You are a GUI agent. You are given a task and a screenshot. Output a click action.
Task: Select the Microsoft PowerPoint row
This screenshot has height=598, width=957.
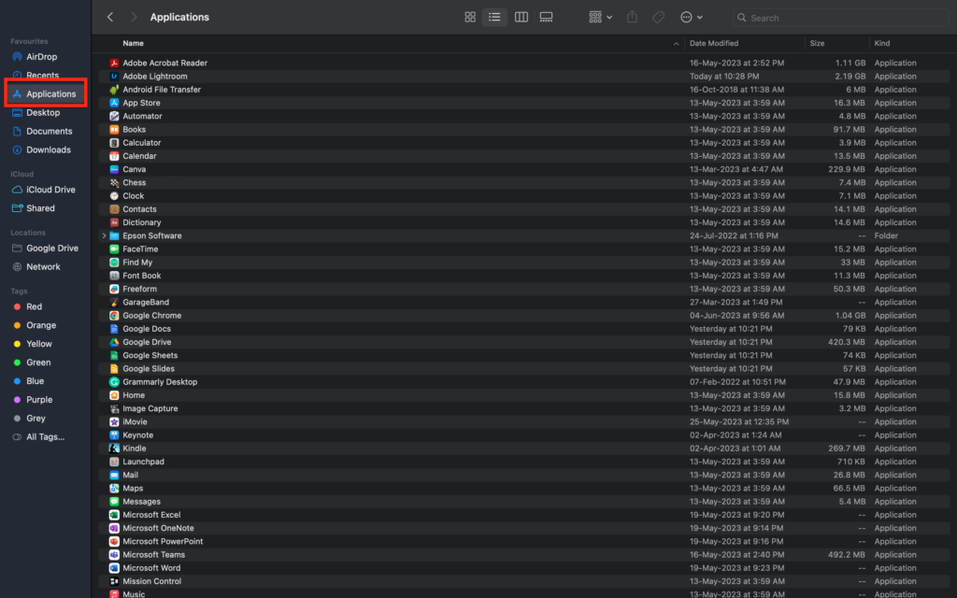(x=524, y=541)
